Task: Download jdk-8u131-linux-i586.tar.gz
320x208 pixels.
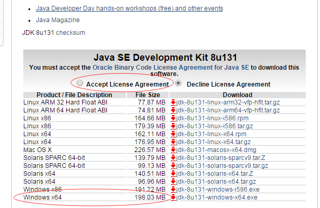Action: click(215, 126)
